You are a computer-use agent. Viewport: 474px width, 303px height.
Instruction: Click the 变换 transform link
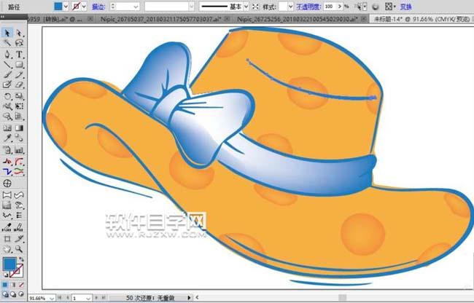tap(406, 7)
